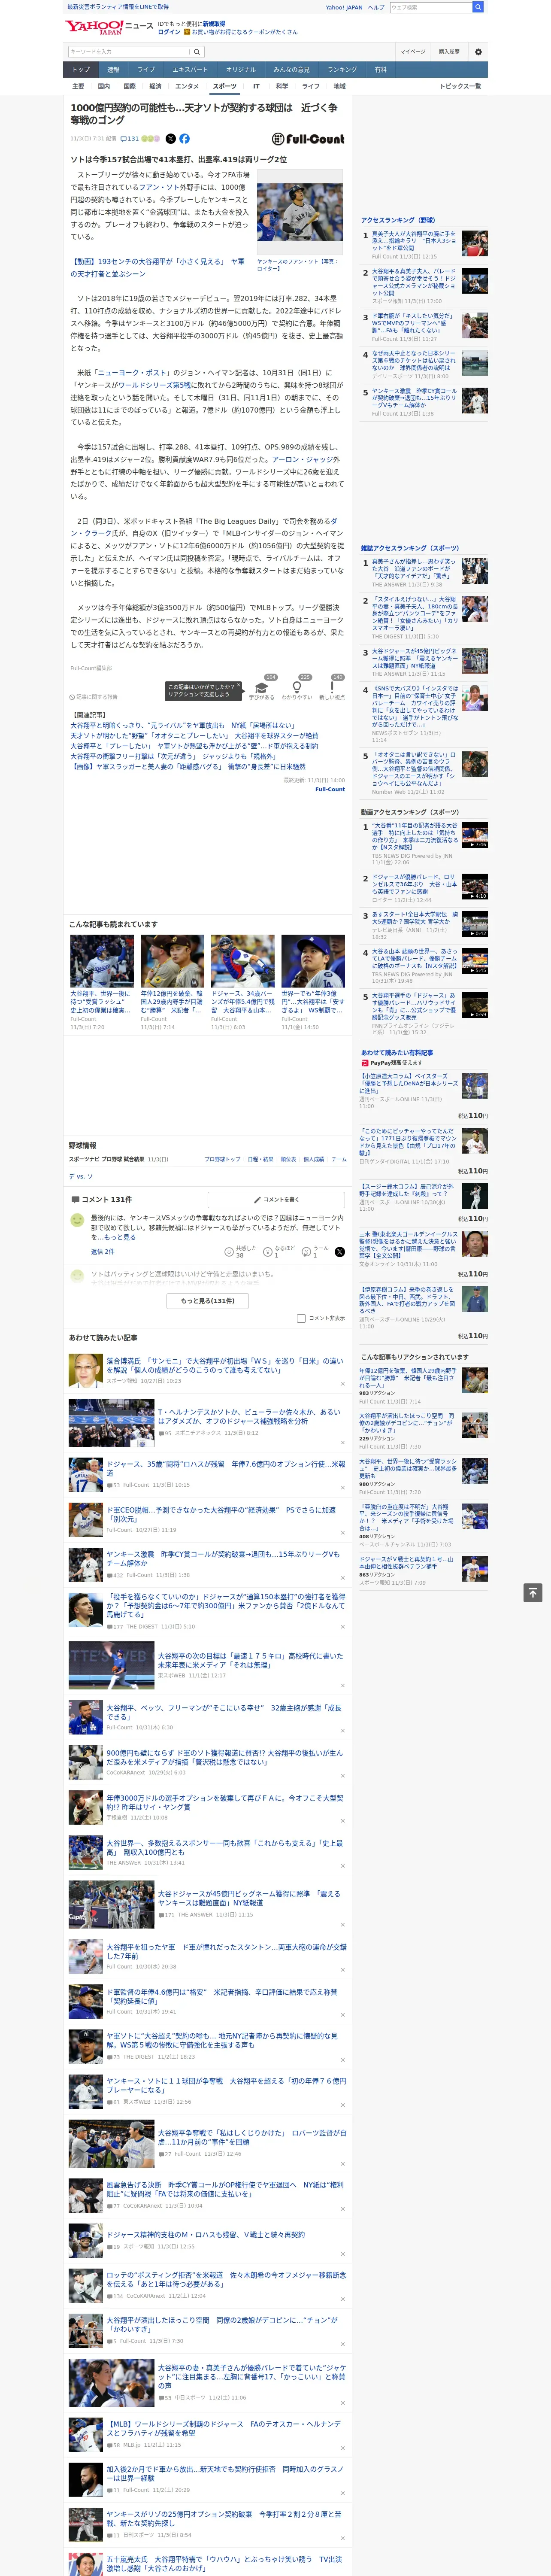This screenshot has height=2576, width=551.
Task: Open 【画像】ヤ軍スラッガーと美人妻 link
Action: point(188,767)
